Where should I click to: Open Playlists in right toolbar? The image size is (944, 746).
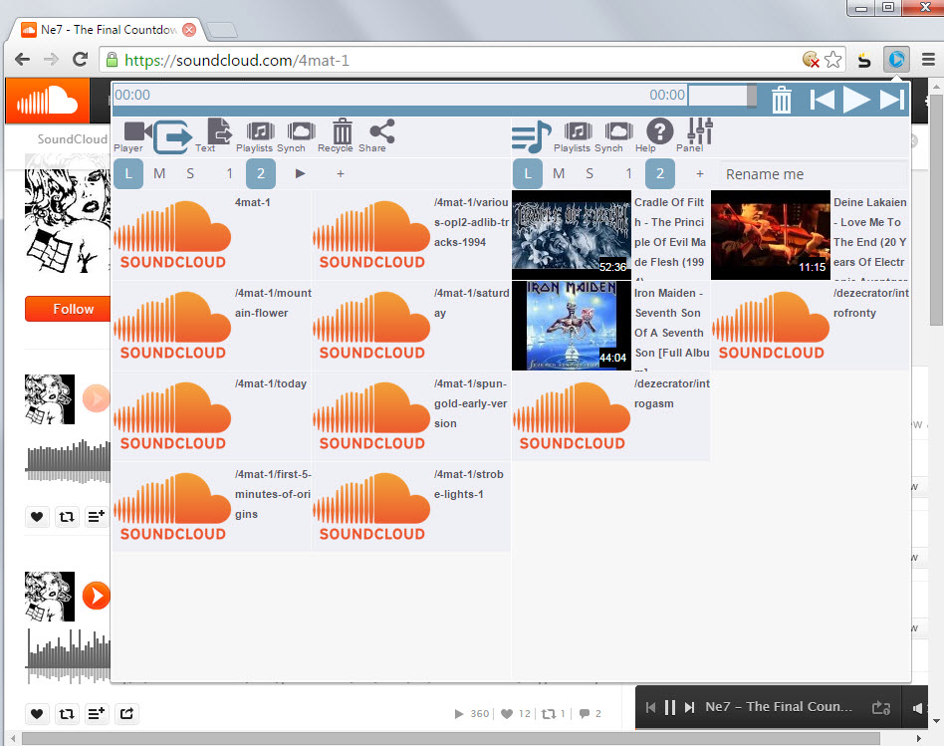click(578, 130)
